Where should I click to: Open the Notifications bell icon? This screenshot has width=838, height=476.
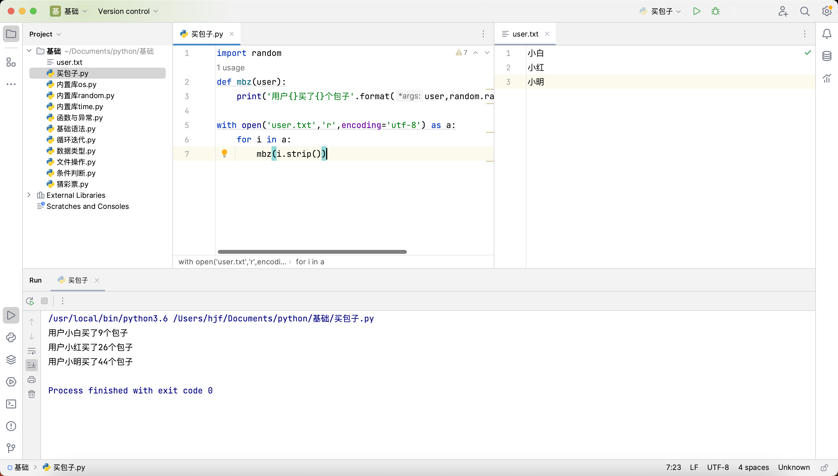click(827, 34)
